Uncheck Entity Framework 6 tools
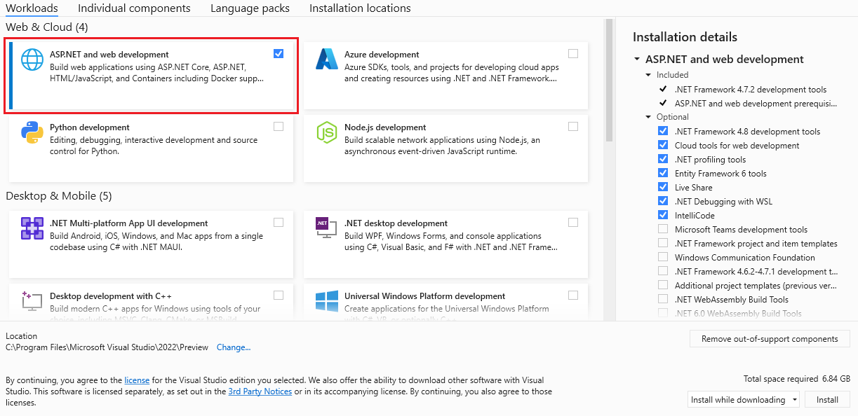The image size is (858, 416). pos(663,173)
